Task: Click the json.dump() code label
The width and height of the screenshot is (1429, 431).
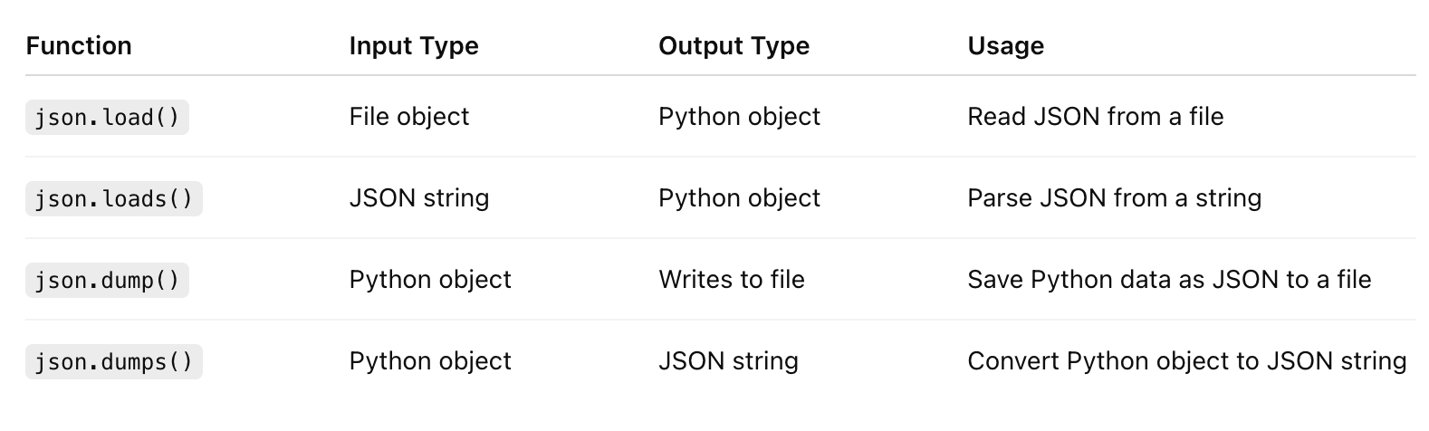Action: click(107, 281)
